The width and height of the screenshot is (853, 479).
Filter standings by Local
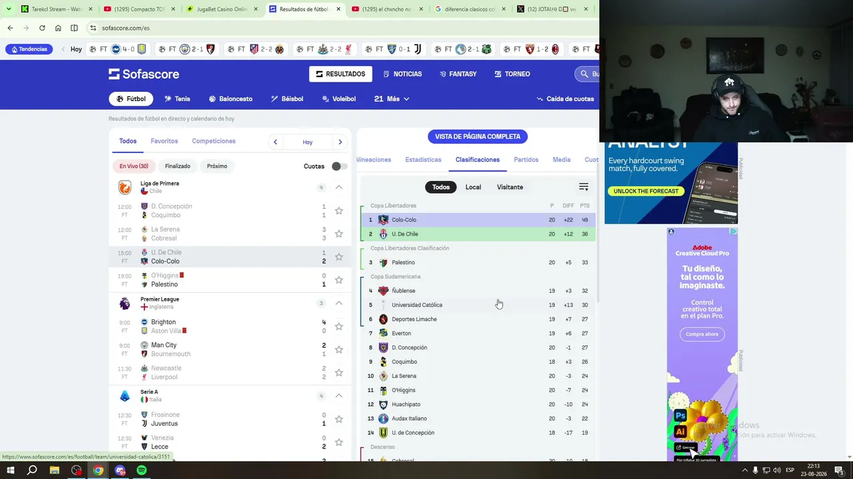coord(473,187)
